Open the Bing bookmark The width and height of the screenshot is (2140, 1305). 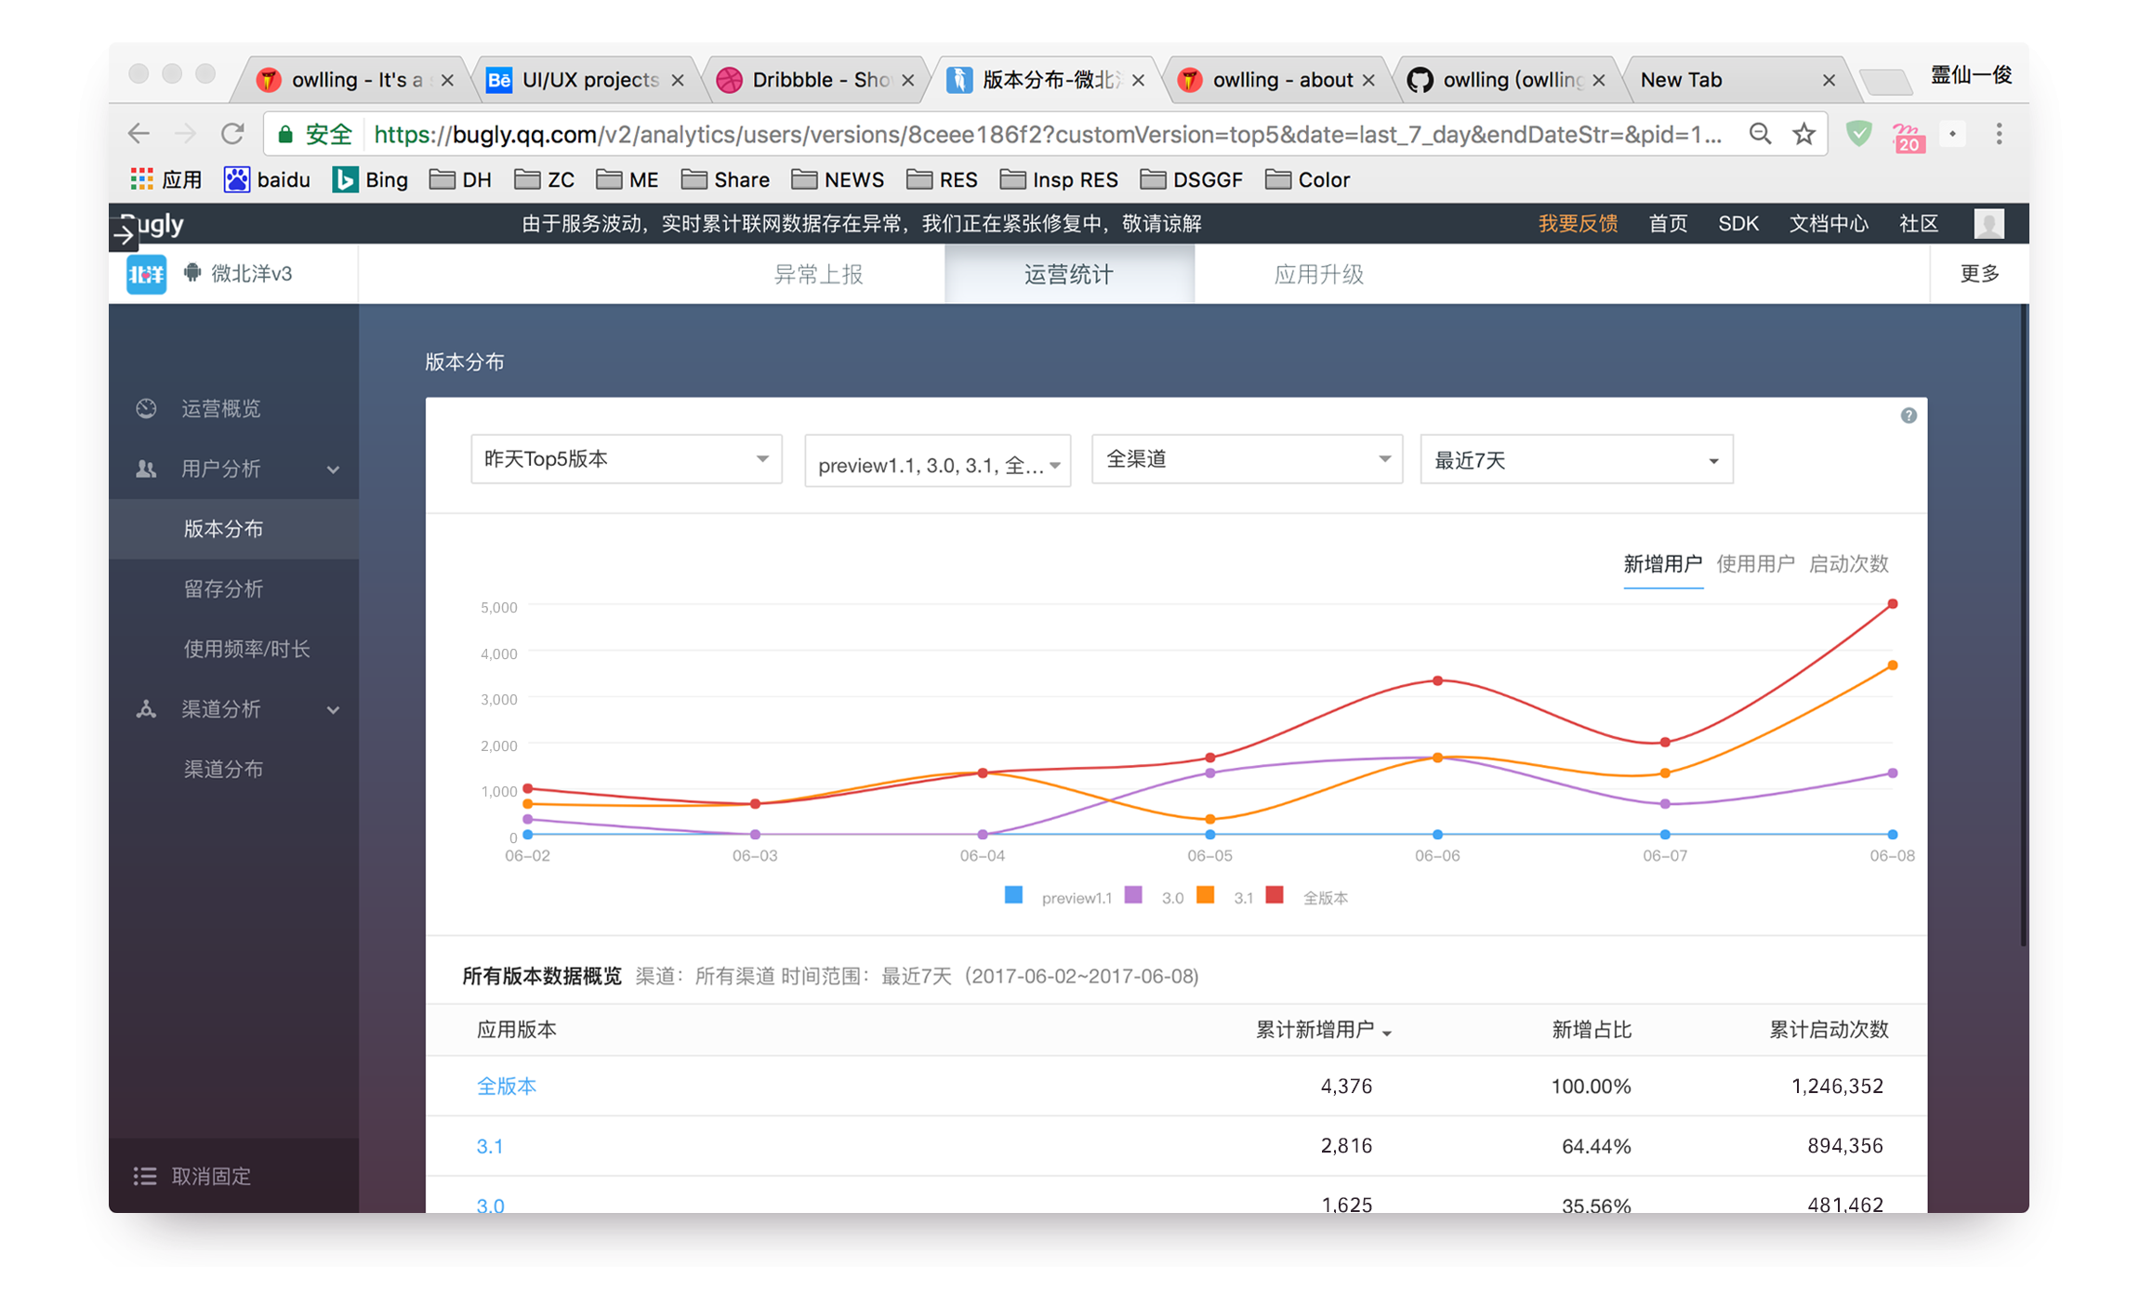coord(370,179)
